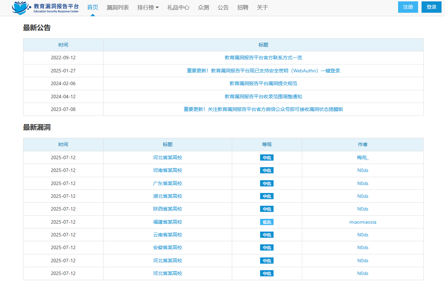
Task: Open the 招聘 page
Action: coord(243,8)
